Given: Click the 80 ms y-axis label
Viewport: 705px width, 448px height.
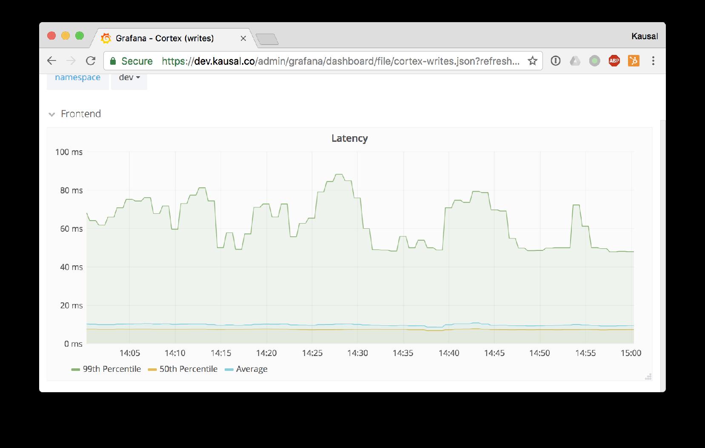Looking at the screenshot, I should pyautogui.click(x=71, y=190).
